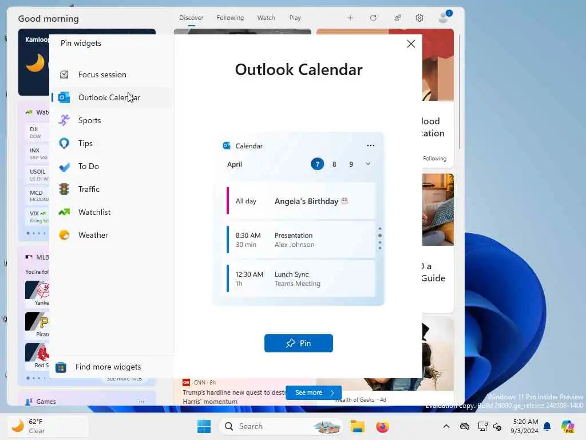This screenshot has width=586, height=440.
Task: Open the Windows Start menu
Action: (x=204, y=426)
